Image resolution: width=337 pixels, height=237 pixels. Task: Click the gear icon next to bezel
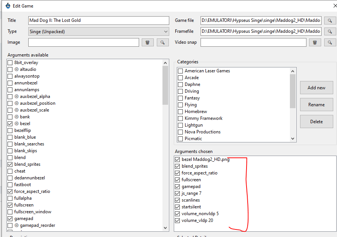pyautogui.click(x=17, y=124)
